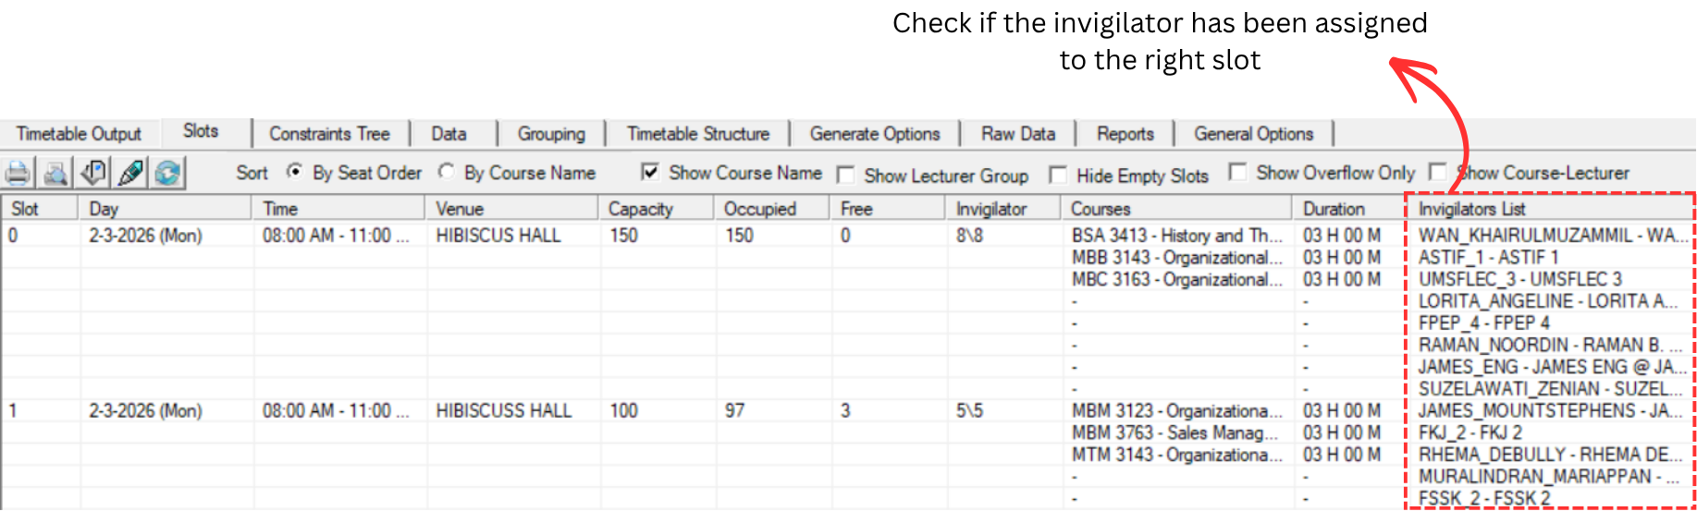This screenshot has height=511, width=1697.
Task: Click invigilator count 5\5
Action: (969, 411)
